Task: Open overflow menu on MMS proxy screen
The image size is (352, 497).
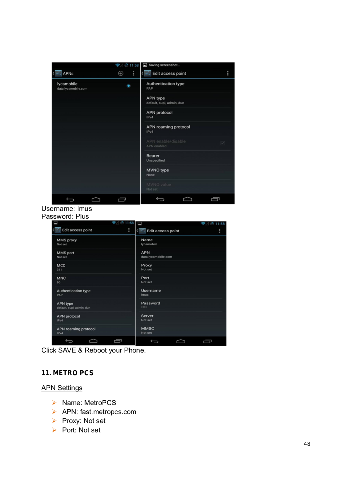Action: coord(129,230)
